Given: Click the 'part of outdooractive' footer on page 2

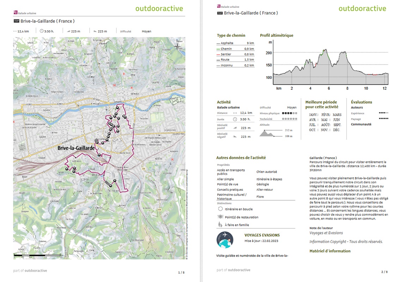Looking at the screenshot, I should pos(233,270).
